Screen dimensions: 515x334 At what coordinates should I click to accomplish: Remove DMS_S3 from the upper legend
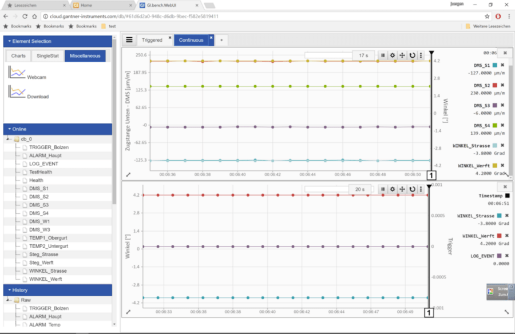(x=502, y=105)
